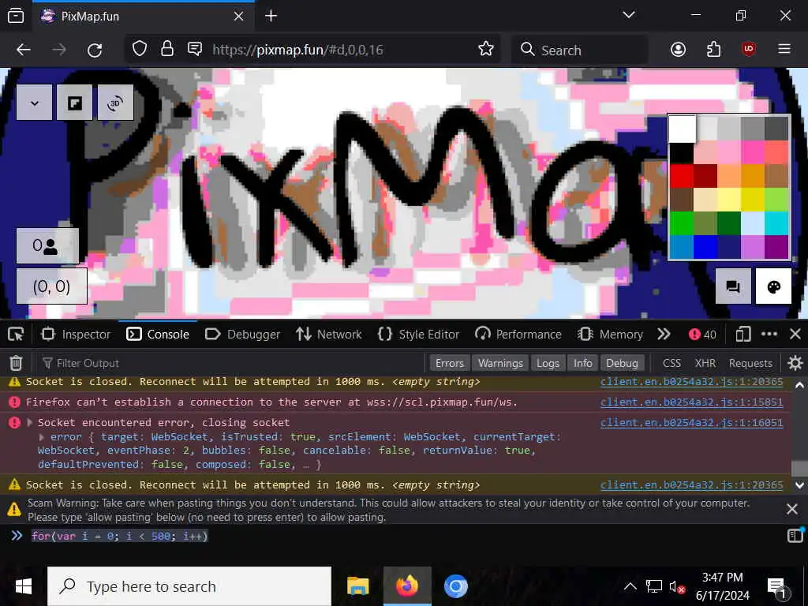
Task: Toggle Responsive Design Mode icon
Action: (743, 335)
